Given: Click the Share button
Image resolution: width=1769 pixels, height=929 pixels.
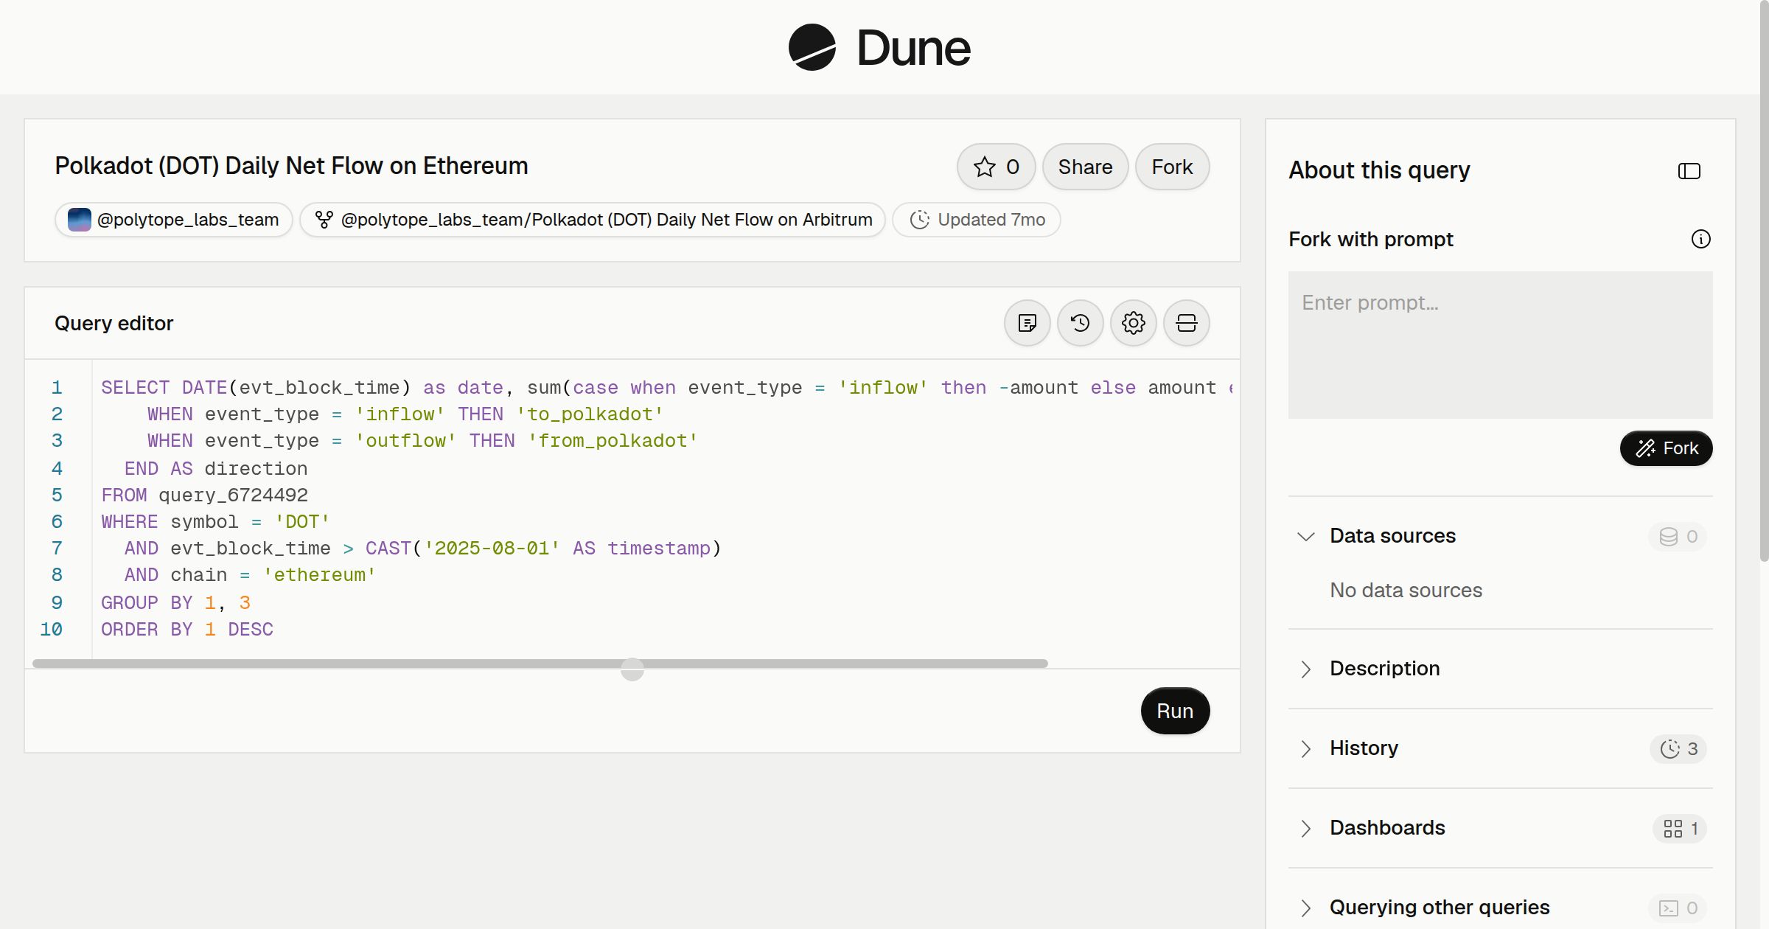Looking at the screenshot, I should 1085,167.
